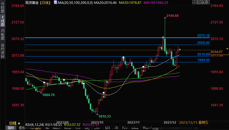
Task: Click the current price tag 2034.07
Action: 216,52
